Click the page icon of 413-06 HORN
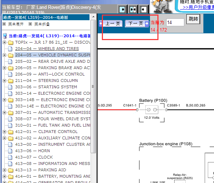Screen dimensions: 214x183 [10, 151]
